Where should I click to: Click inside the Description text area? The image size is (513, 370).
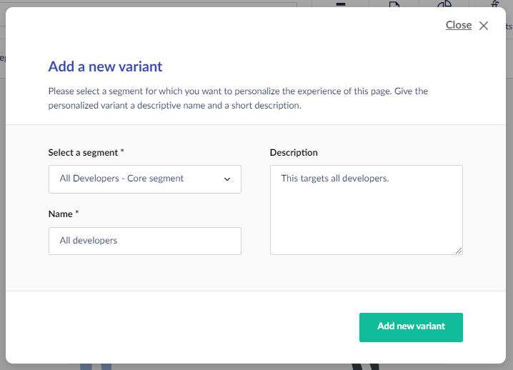(366, 214)
